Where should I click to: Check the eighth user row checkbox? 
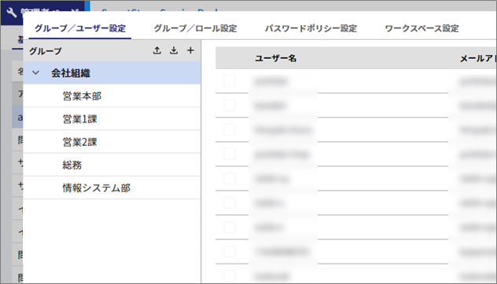point(230,252)
